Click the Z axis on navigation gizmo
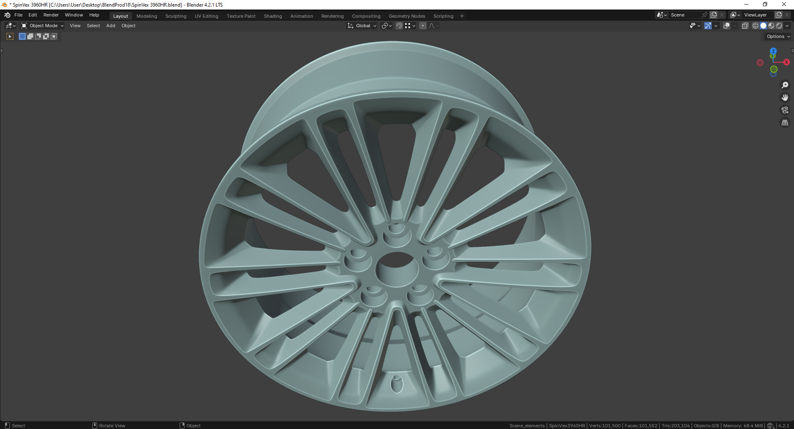This screenshot has width=794, height=429. [x=773, y=51]
